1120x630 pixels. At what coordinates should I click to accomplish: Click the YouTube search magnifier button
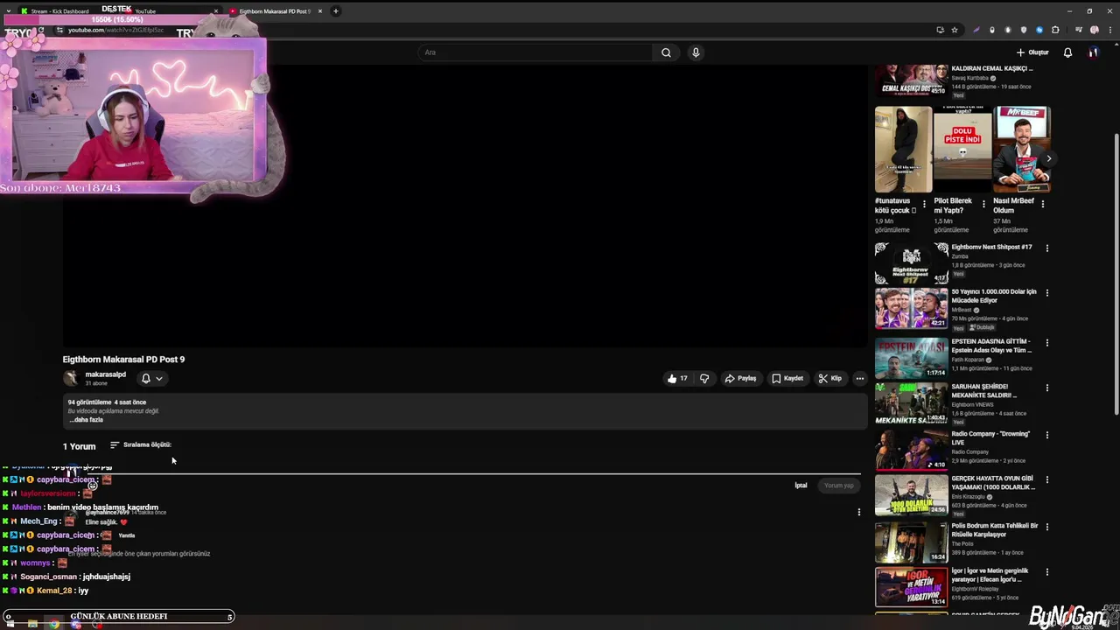click(x=666, y=52)
